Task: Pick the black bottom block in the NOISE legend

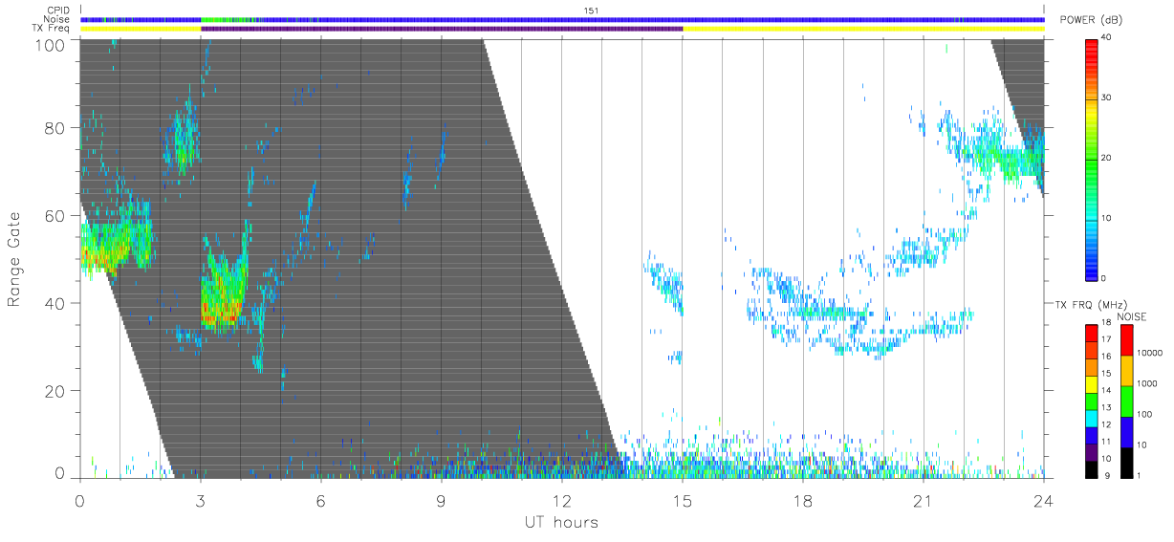Action: click(x=1126, y=463)
